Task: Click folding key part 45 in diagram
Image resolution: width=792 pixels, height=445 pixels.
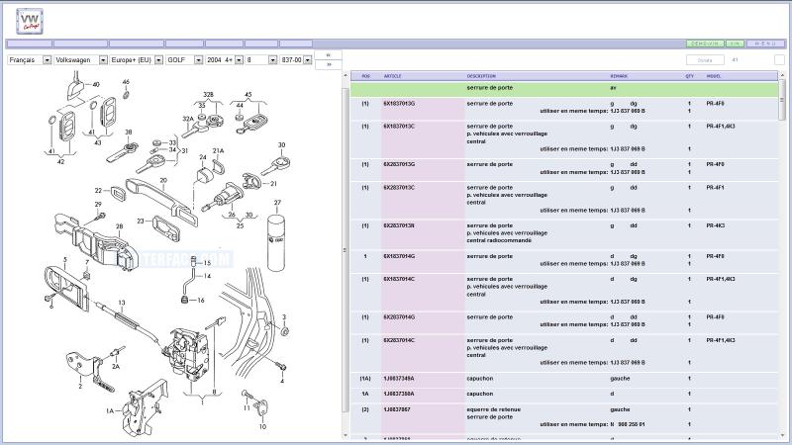Action: point(251,125)
